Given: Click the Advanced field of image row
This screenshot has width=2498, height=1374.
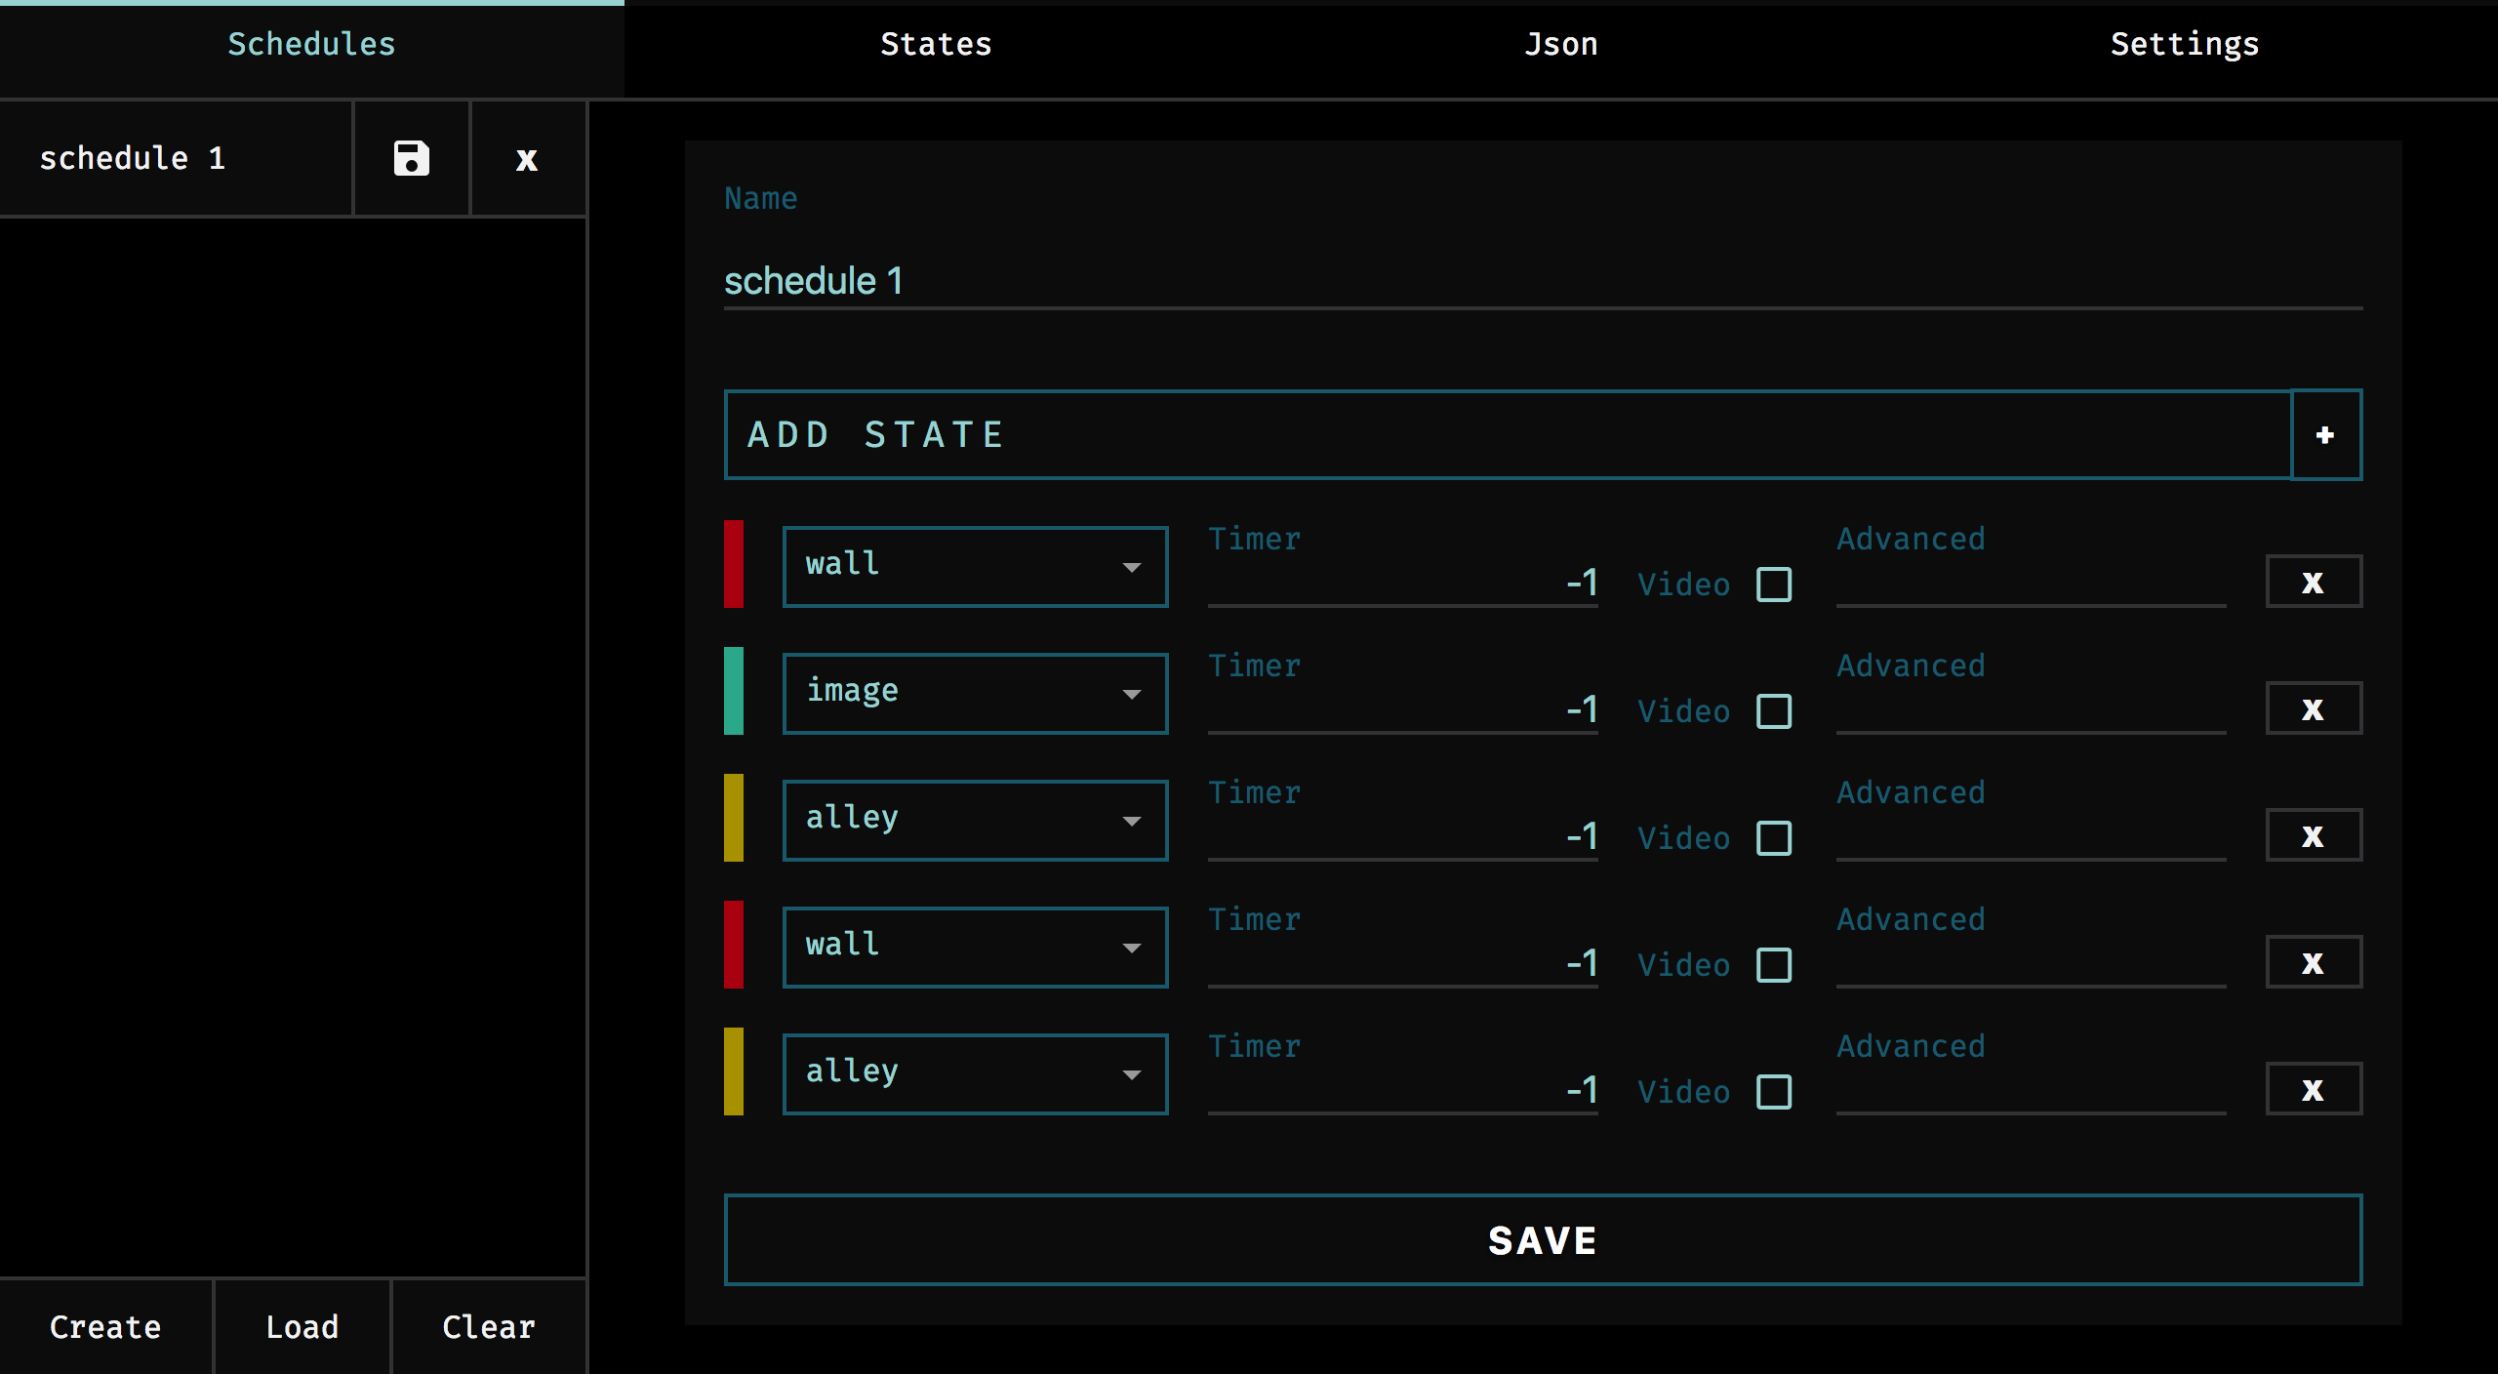Looking at the screenshot, I should pos(2031,710).
